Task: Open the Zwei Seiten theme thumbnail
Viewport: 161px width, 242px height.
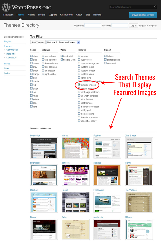Action: [139, 148]
